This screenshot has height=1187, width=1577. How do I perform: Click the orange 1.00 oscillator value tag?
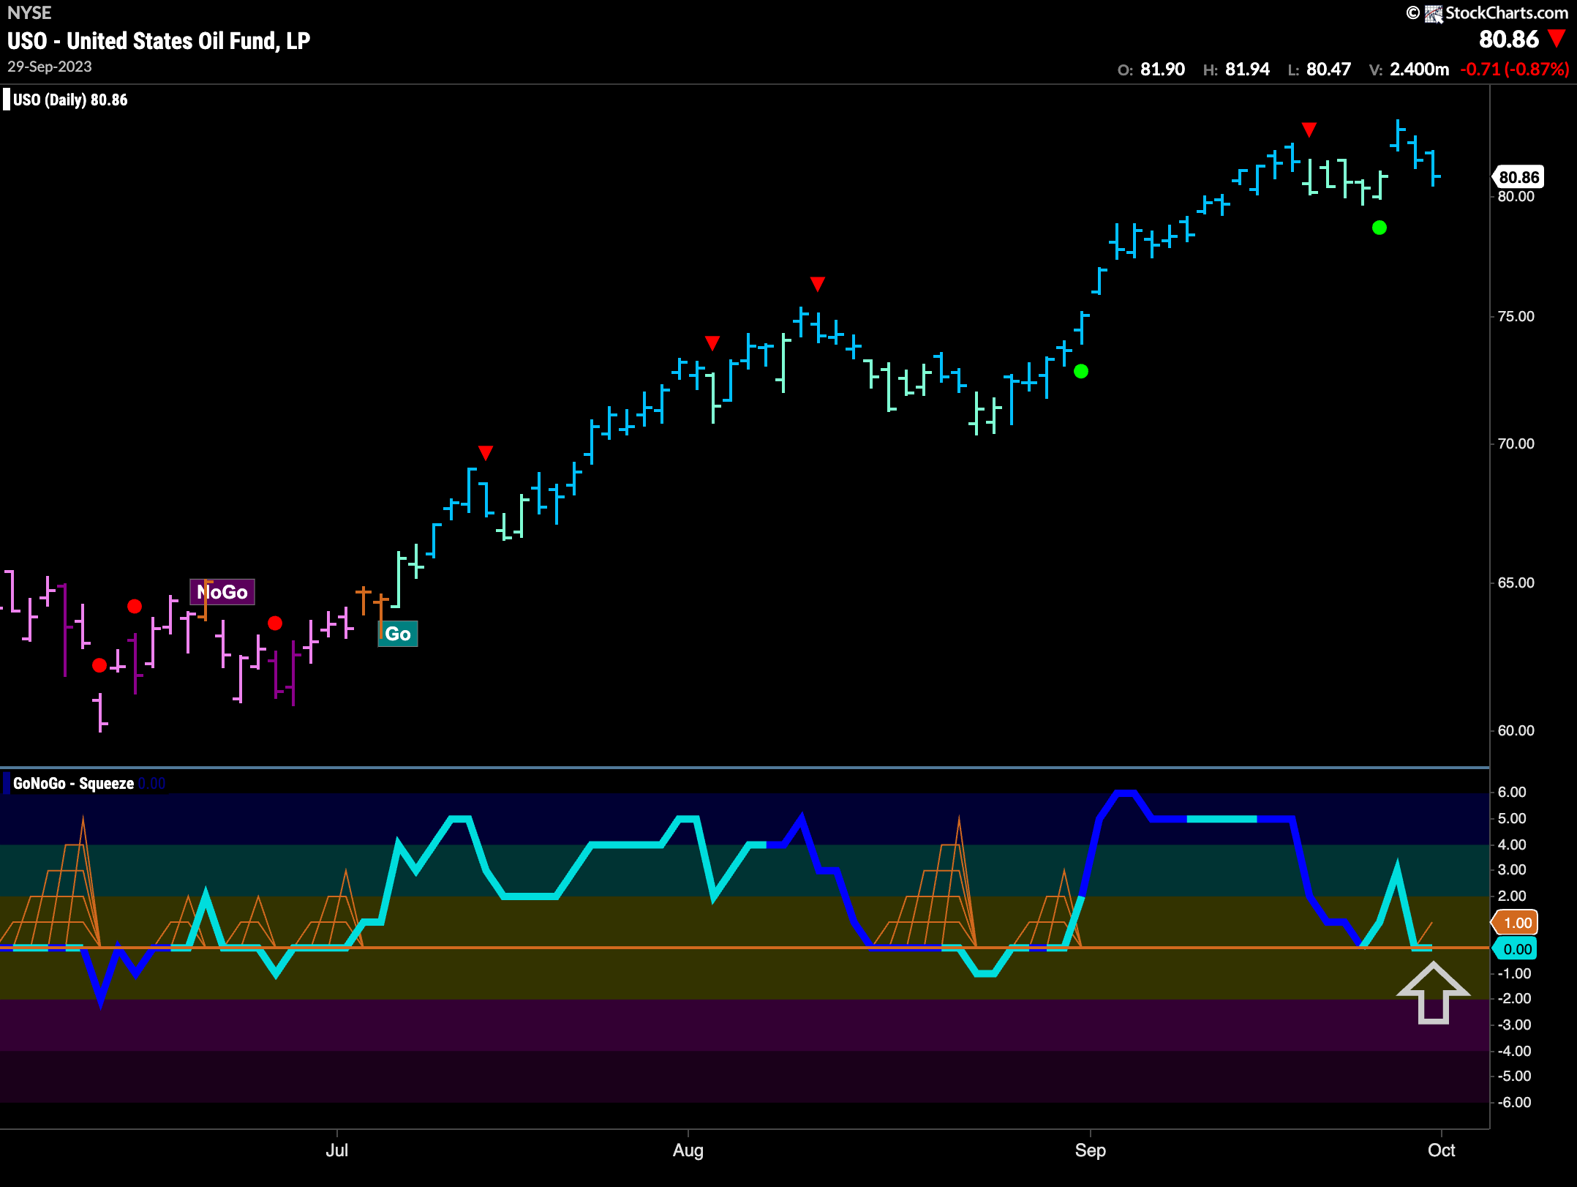point(1516,923)
